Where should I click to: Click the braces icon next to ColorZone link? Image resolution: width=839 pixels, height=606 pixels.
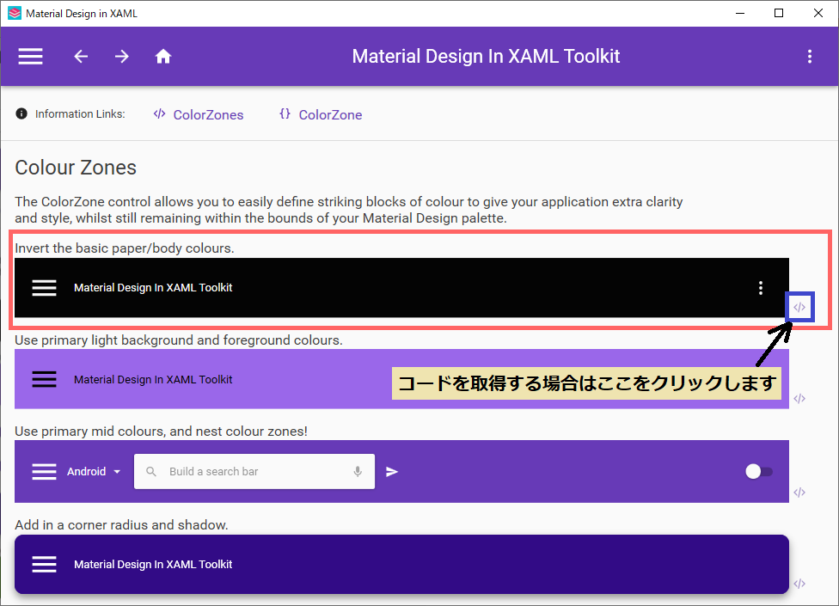click(285, 113)
